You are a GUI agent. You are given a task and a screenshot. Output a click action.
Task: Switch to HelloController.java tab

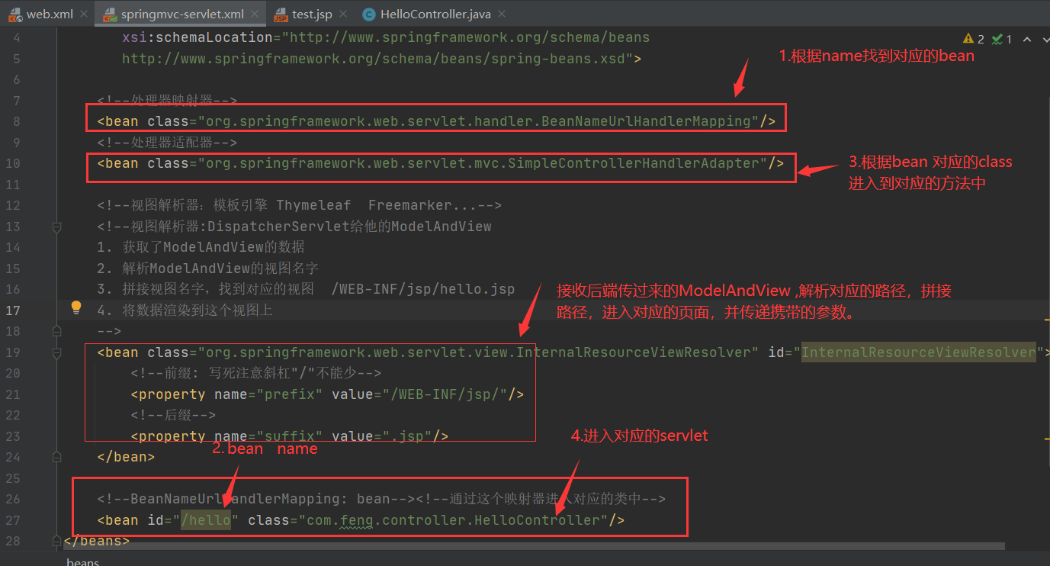click(435, 14)
